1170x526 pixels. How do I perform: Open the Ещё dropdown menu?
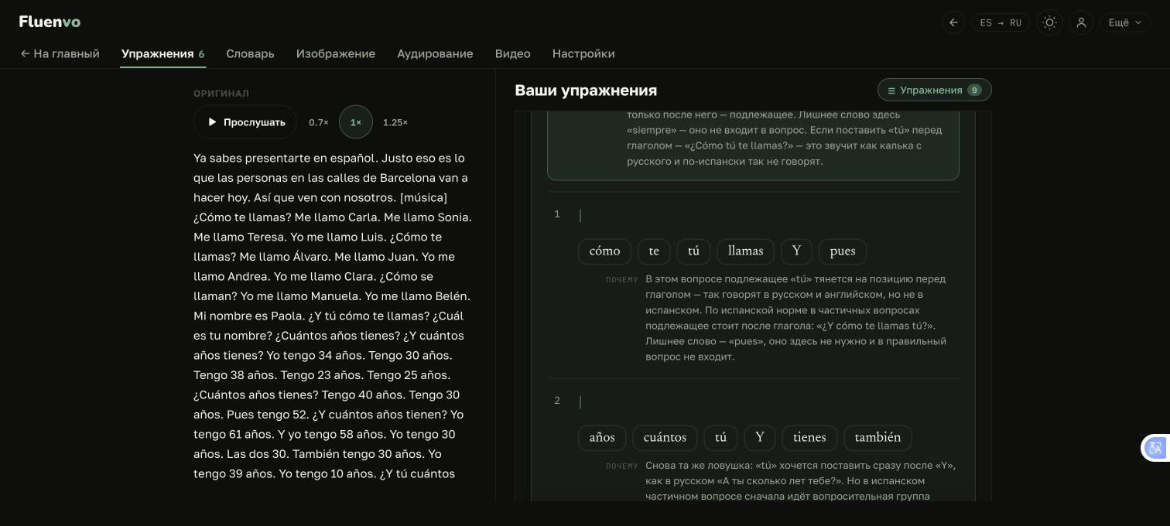1125,22
